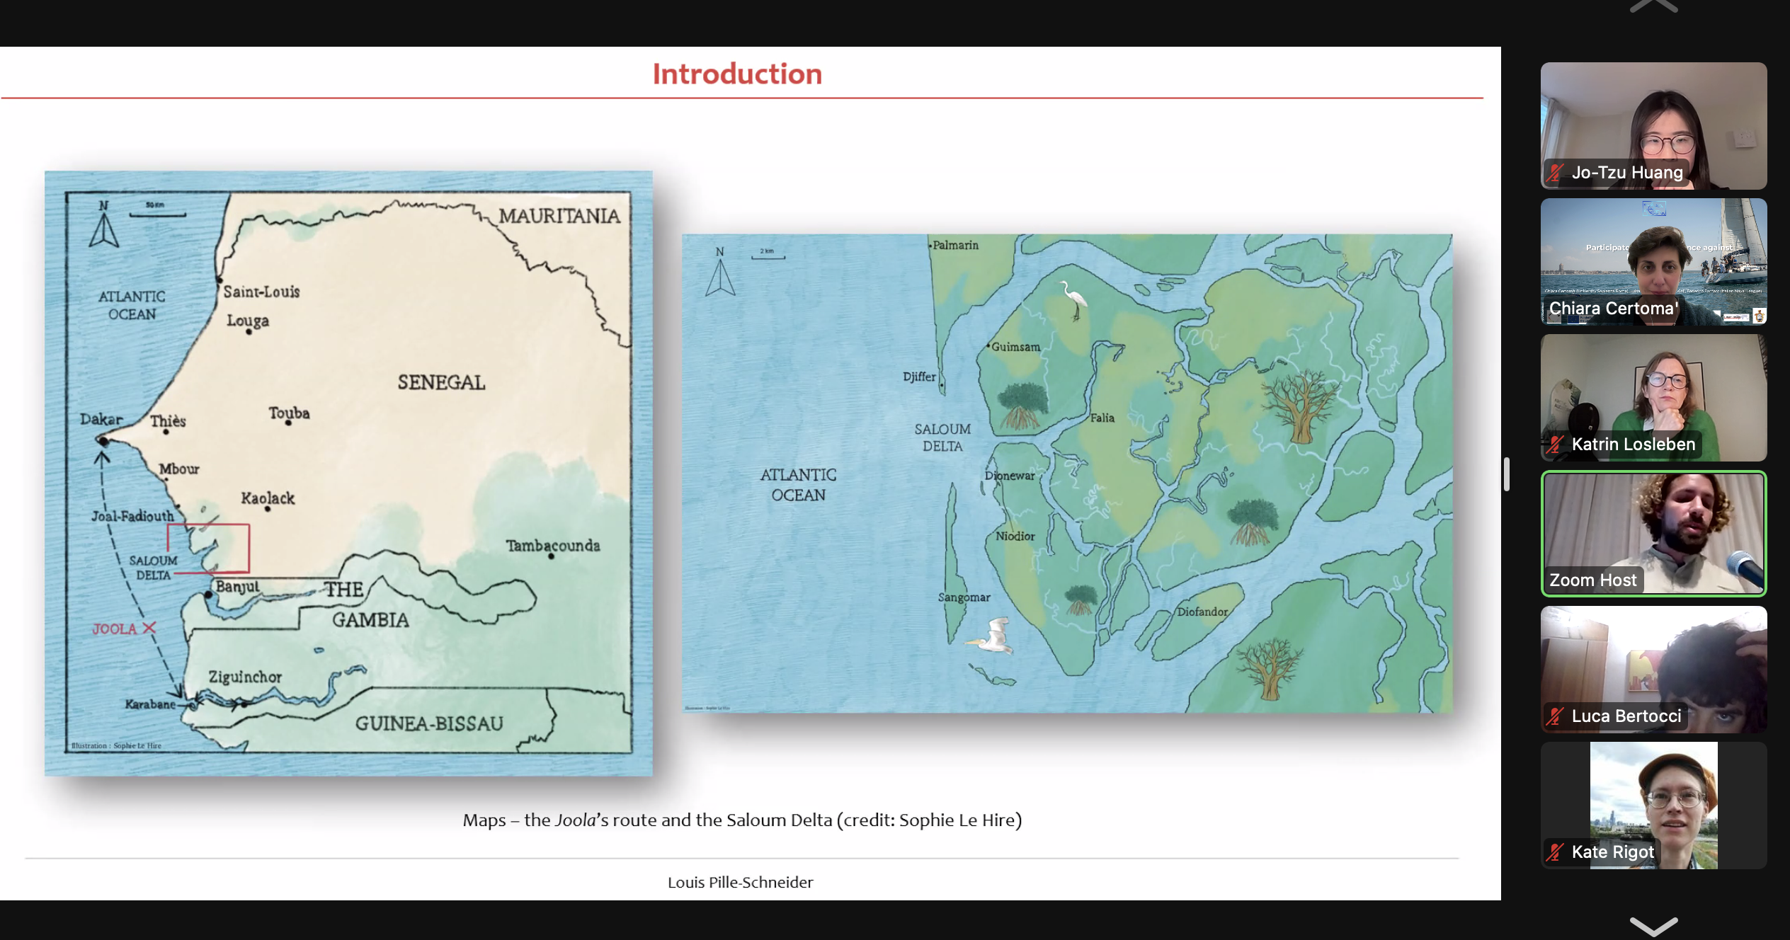Image resolution: width=1790 pixels, height=940 pixels.
Task: Click the Introduction slide title
Action: click(x=737, y=74)
